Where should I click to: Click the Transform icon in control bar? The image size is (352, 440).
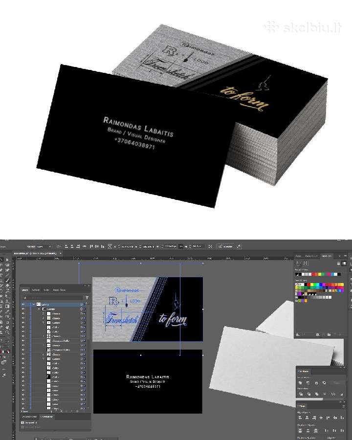click(110, 246)
